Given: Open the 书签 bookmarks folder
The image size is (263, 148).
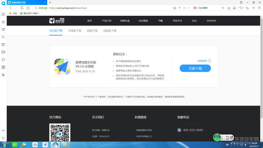Looking at the screenshot, I should (x=13, y=13).
